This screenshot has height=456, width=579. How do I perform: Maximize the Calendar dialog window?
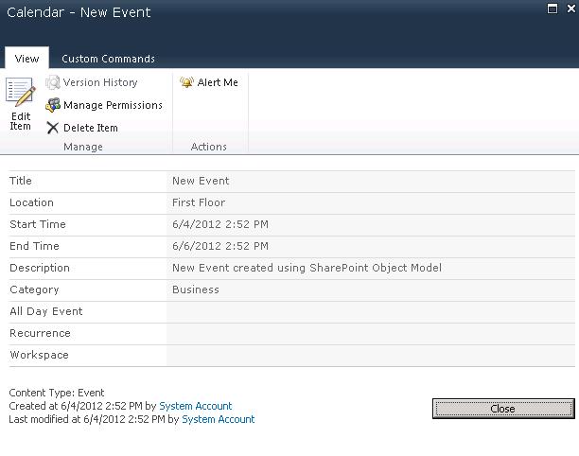coord(553,9)
